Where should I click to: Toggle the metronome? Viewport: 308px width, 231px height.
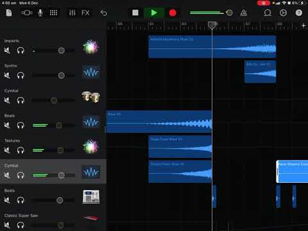[x=244, y=13]
